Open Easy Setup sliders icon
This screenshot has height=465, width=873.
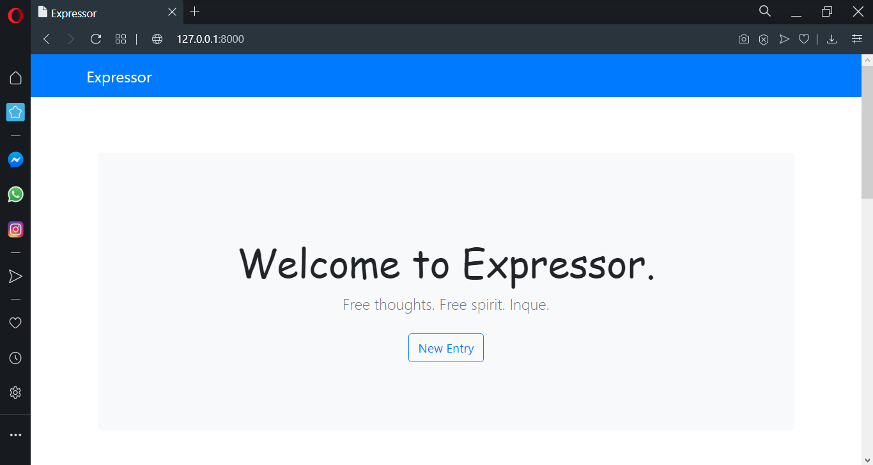(x=857, y=39)
